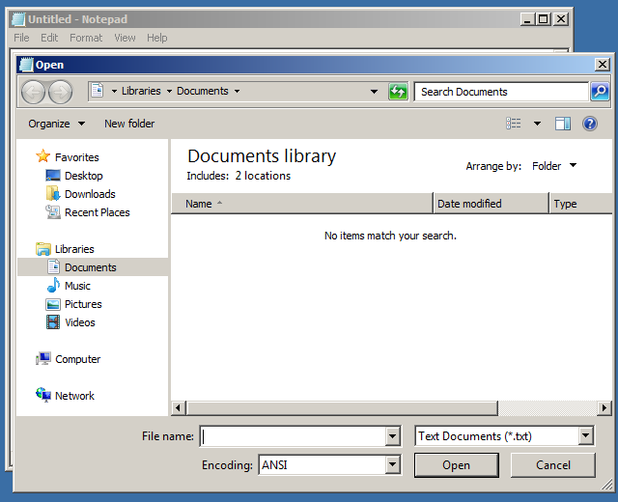Open the Format menu in Notepad
618x502 pixels.
tap(86, 38)
